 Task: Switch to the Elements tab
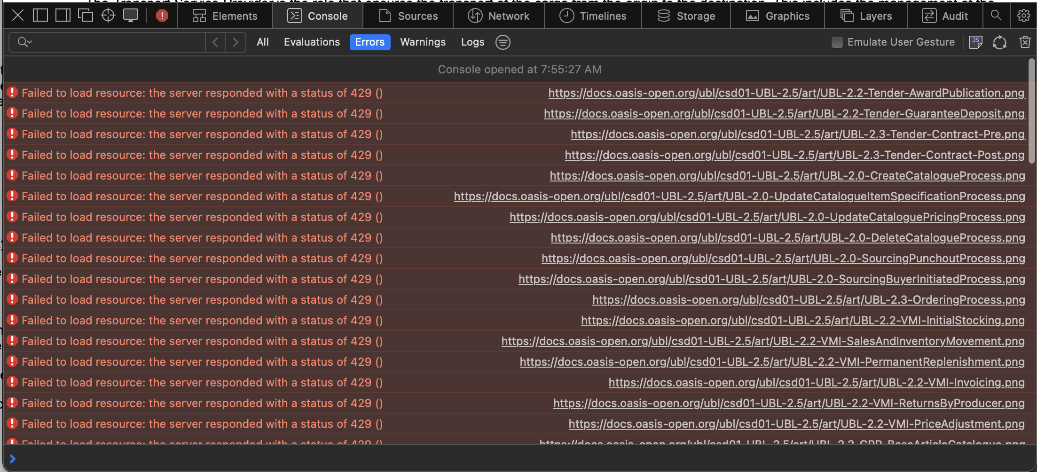click(x=225, y=16)
